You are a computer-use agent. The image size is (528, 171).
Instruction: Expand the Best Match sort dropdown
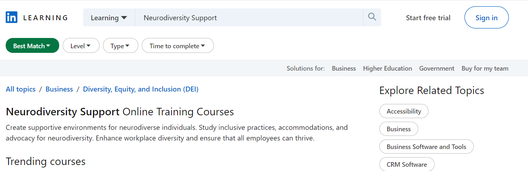[x=32, y=46]
